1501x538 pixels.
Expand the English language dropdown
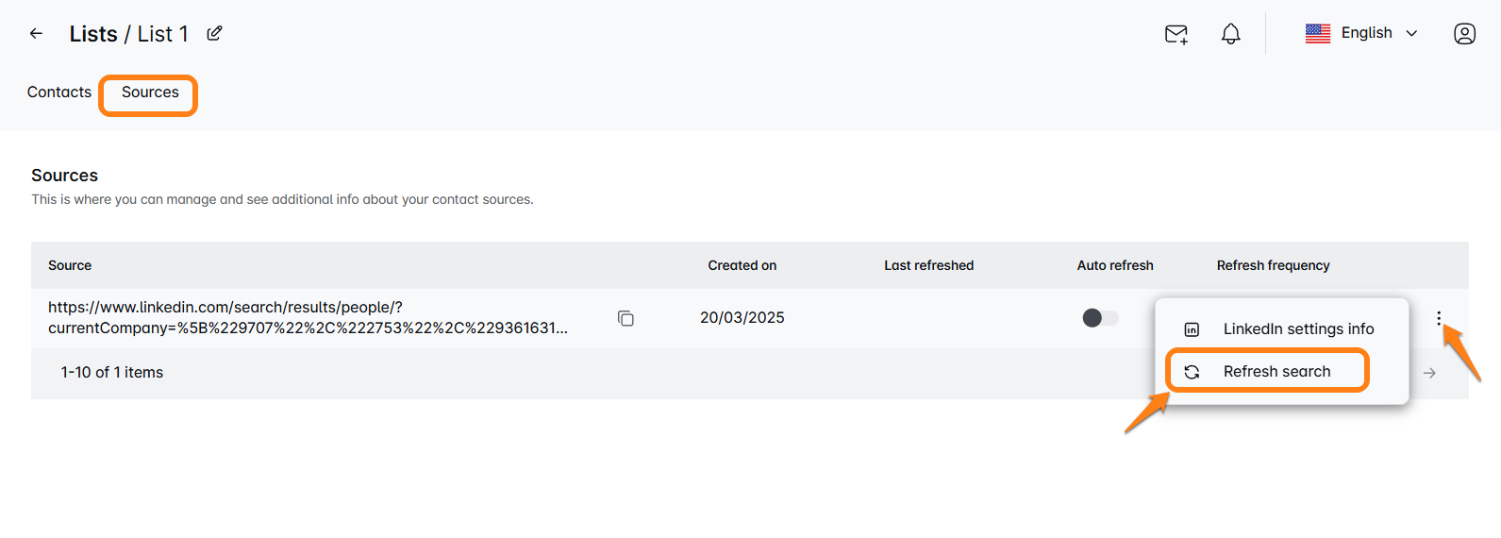coord(1411,34)
